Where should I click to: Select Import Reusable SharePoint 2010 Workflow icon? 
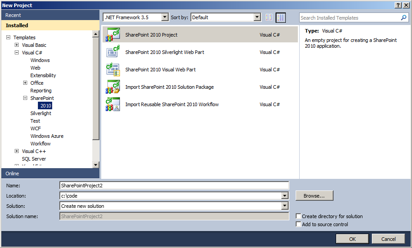pyautogui.click(x=113, y=104)
